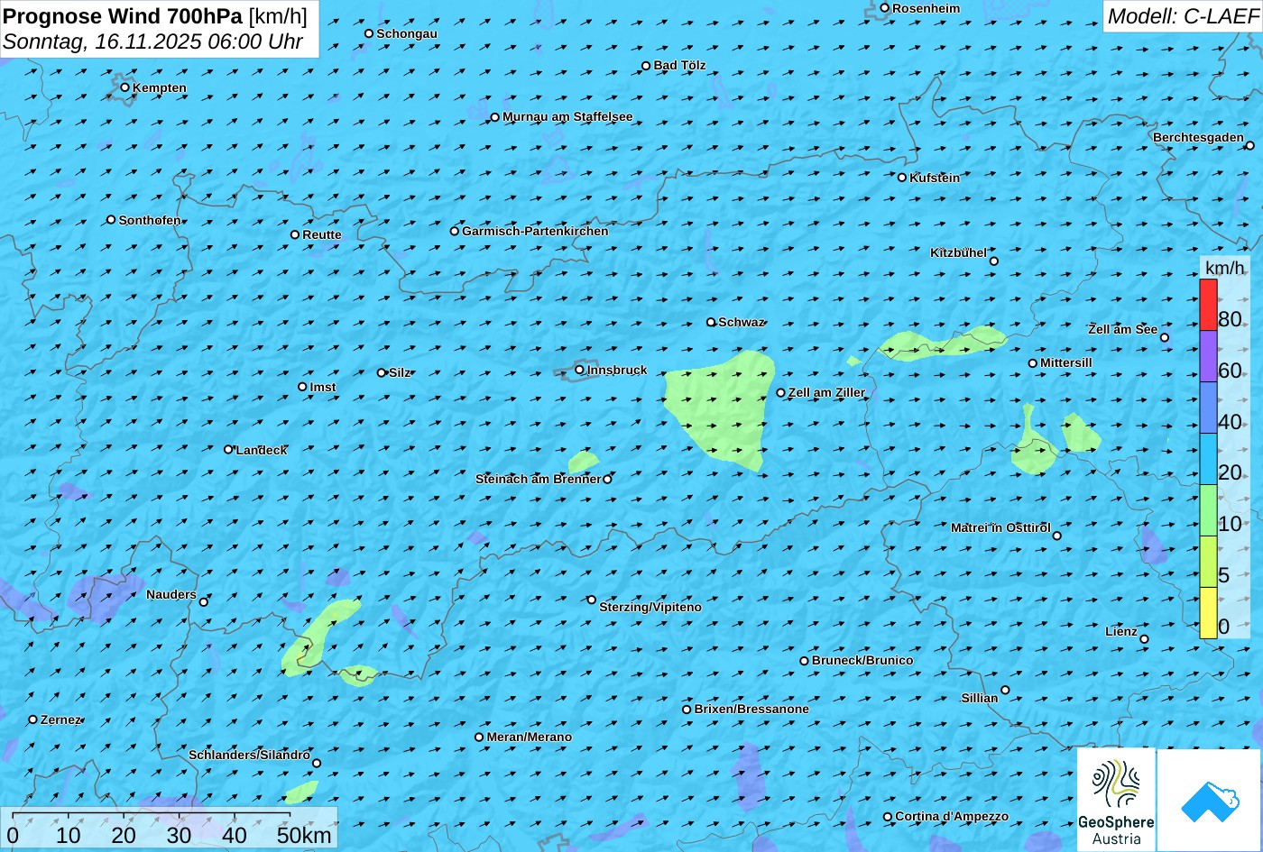The width and height of the screenshot is (1263, 852).
Task: Click the Kempten city marker
Action: click(x=125, y=87)
